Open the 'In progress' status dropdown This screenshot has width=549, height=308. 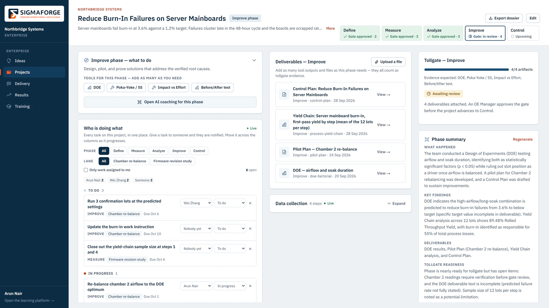(x=230, y=286)
